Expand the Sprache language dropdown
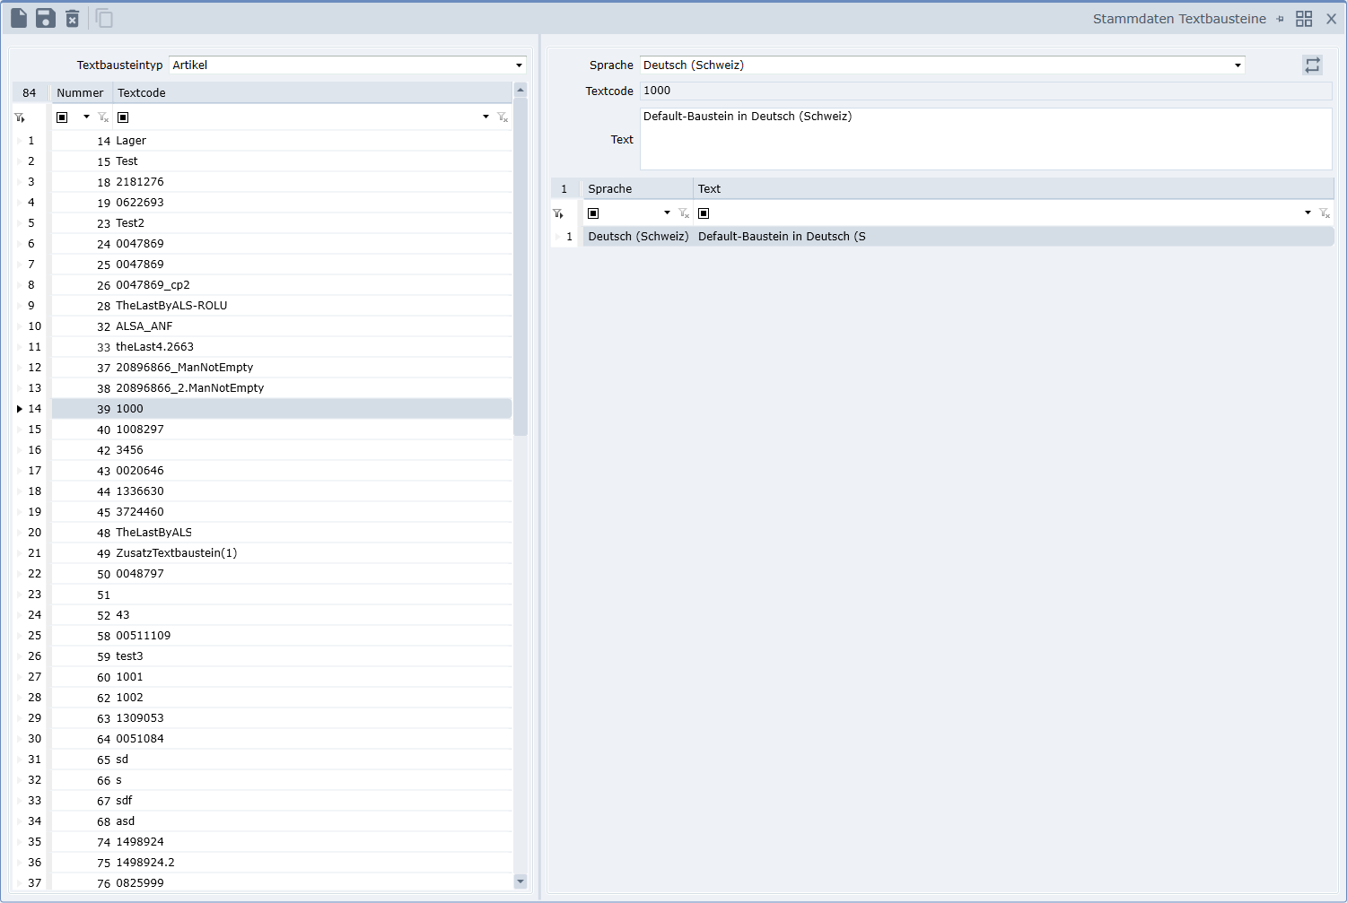This screenshot has width=1347, height=903. [1238, 65]
